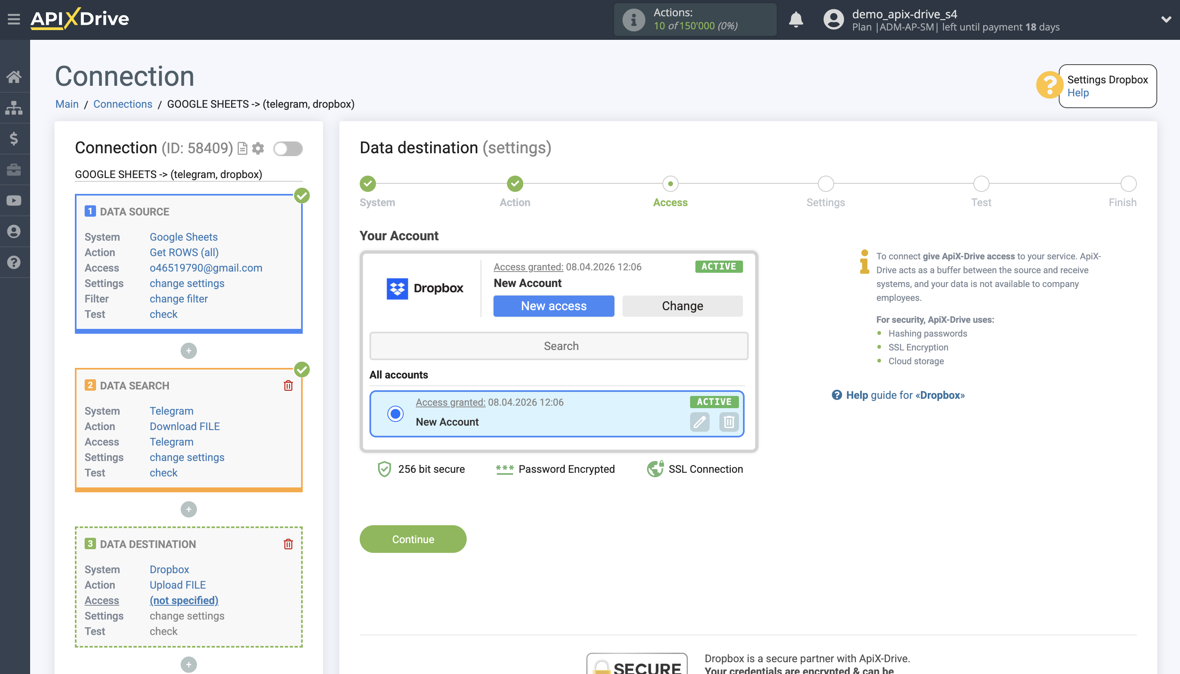This screenshot has height=674, width=1180.
Task: Click the New access button
Action: tap(553, 306)
